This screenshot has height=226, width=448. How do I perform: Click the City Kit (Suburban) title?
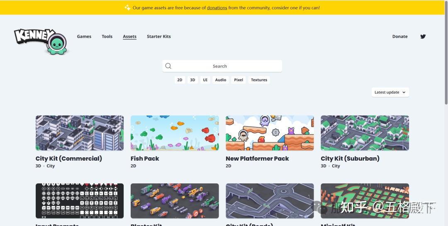(x=350, y=159)
